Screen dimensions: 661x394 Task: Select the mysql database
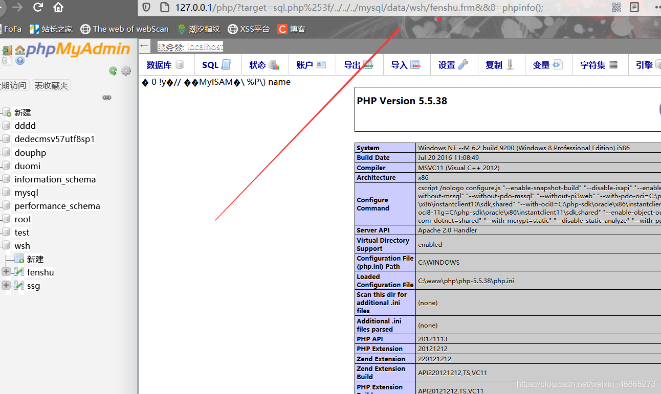[26, 193]
